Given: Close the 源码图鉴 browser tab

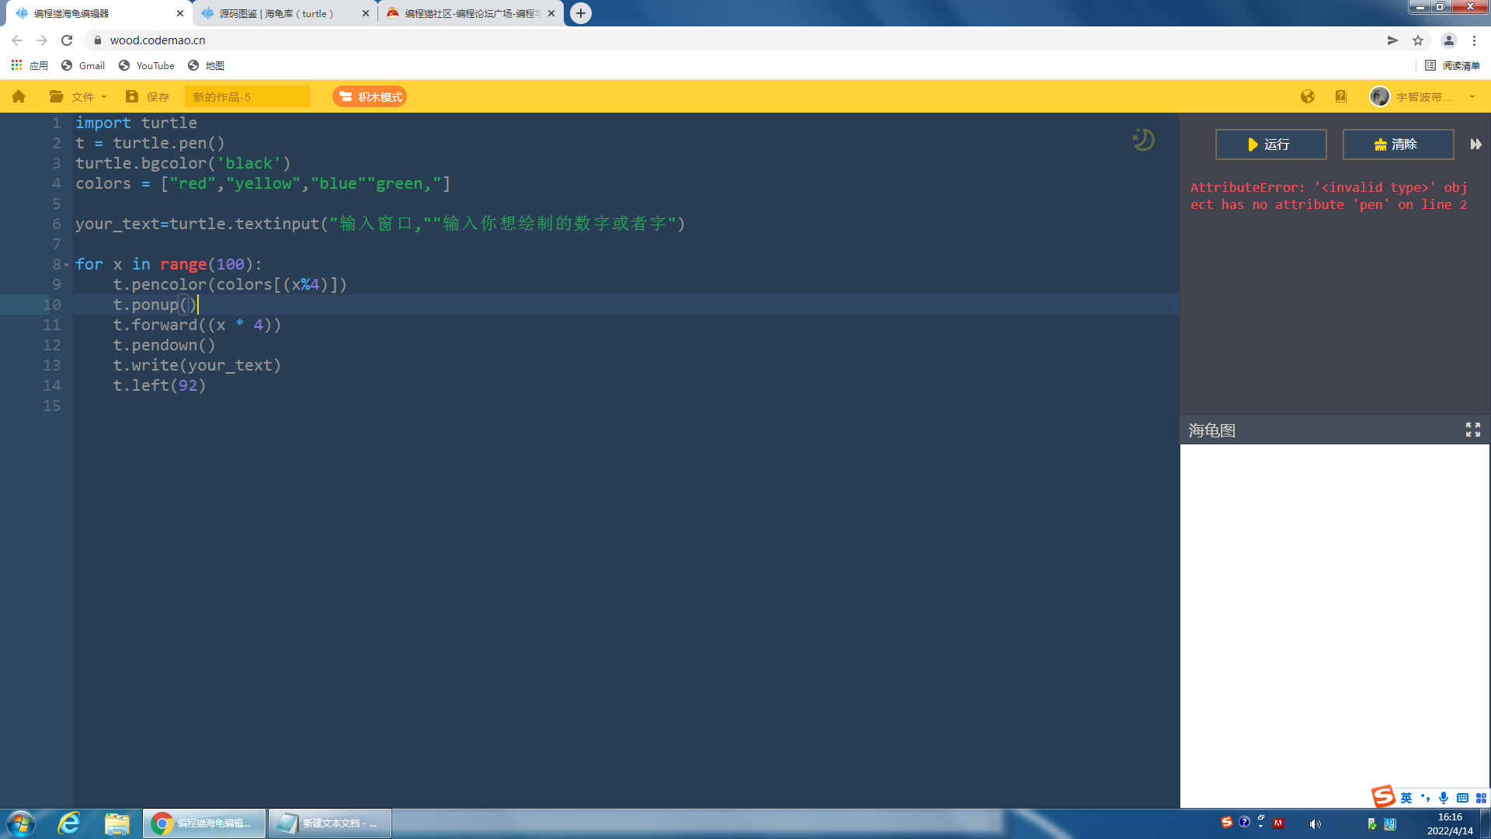Looking at the screenshot, I should point(366,13).
